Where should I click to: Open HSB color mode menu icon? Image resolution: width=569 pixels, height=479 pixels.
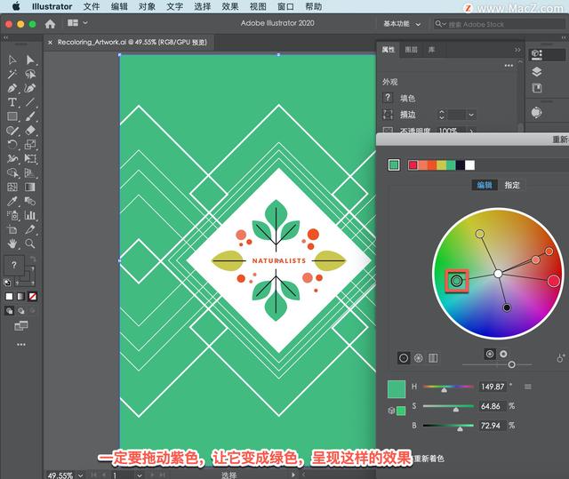(527, 387)
